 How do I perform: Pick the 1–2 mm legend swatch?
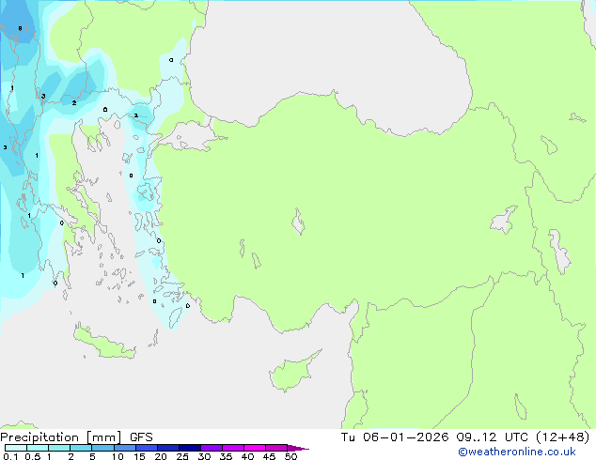(59, 448)
